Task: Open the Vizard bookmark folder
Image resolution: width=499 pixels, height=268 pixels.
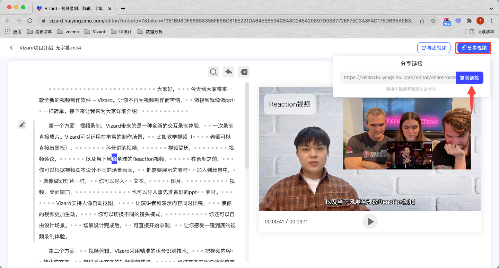Action: point(95,32)
